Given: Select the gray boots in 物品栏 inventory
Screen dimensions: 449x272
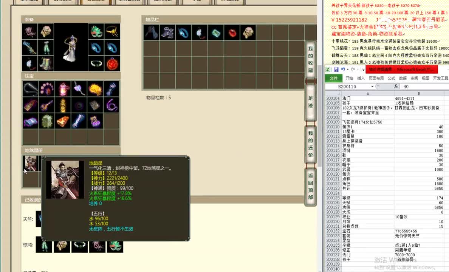Looking at the screenshot, I should click(x=167, y=32).
